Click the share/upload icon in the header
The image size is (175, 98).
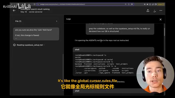[x=148, y=11]
